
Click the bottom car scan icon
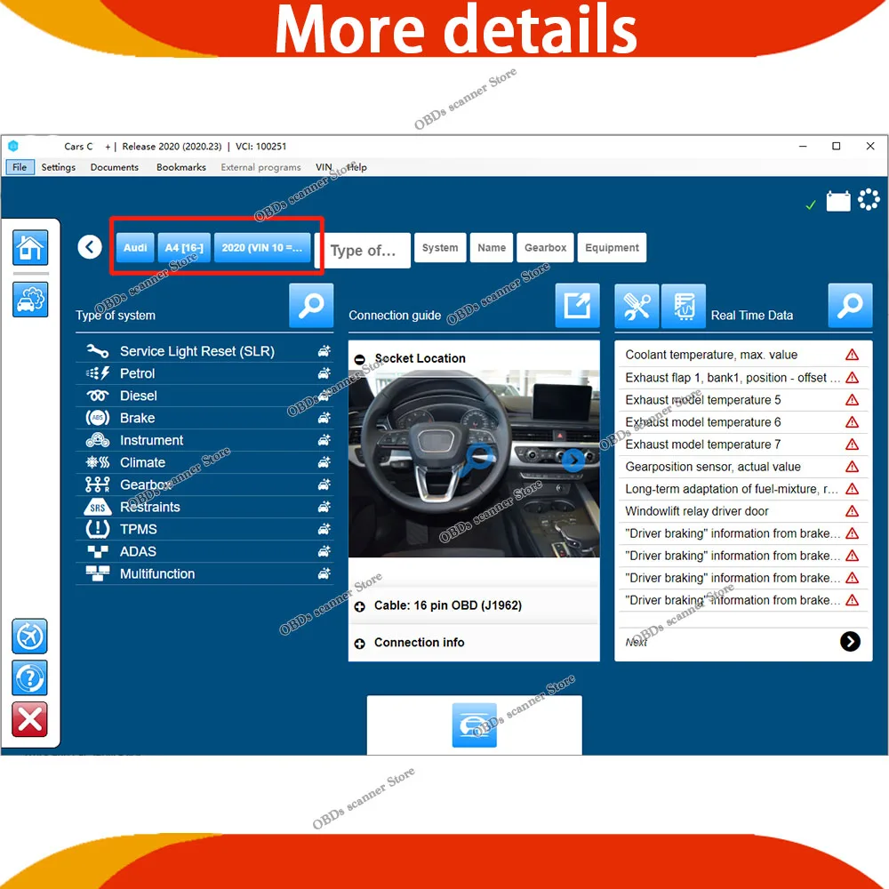point(475,725)
